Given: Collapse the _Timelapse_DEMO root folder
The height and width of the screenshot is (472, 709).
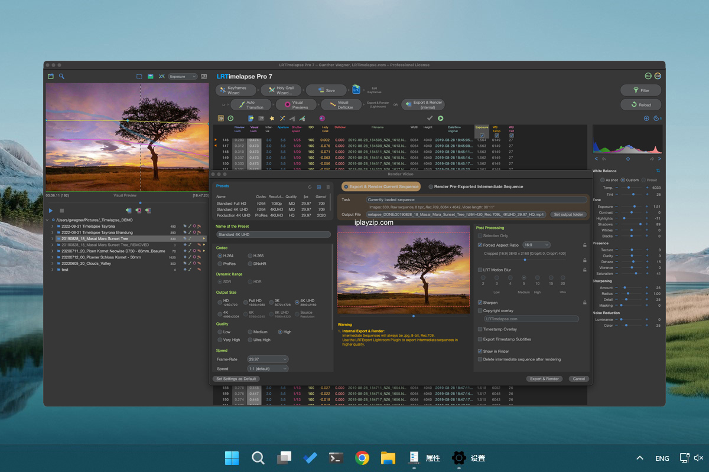Looking at the screenshot, I should coord(48,219).
